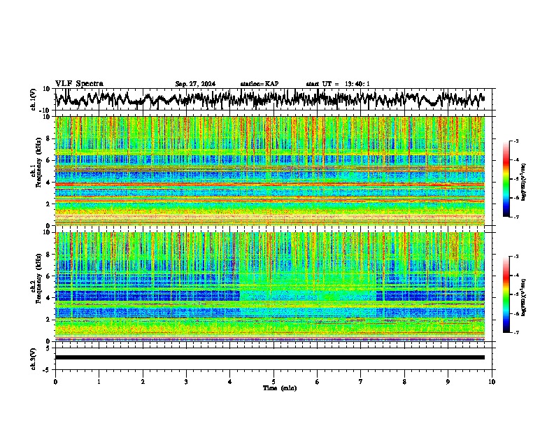Image resolution: width=554 pixels, height=428 pixels.
Task: Click the ch.2 "Frequency (kHz)" axis label
Action: 38,278
